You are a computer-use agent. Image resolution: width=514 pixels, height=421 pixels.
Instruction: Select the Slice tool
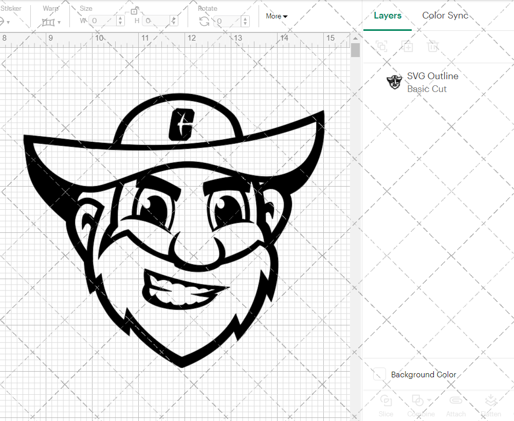point(386,406)
